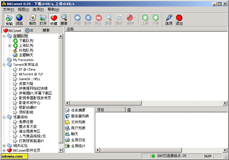The image size is (229, 160).
Task: Open the 影音休闲中心 favorite
Action: coord(30,103)
